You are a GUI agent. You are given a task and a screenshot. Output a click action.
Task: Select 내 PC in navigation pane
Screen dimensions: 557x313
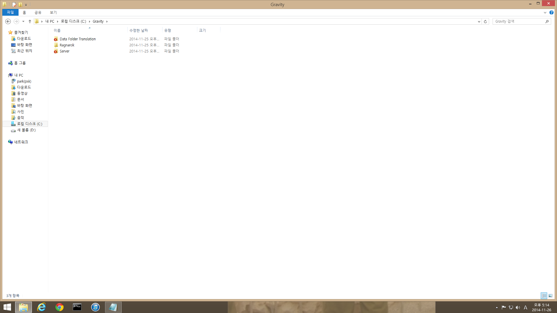click(x=19, y=75)
